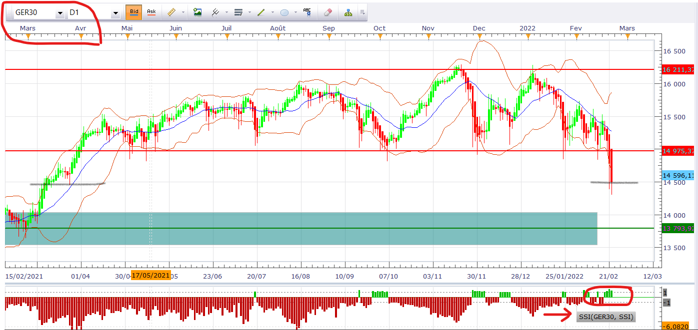Select the ABC text label tool
The width and height of the screenshot is (698, 330).
click(x=307, y=12)
